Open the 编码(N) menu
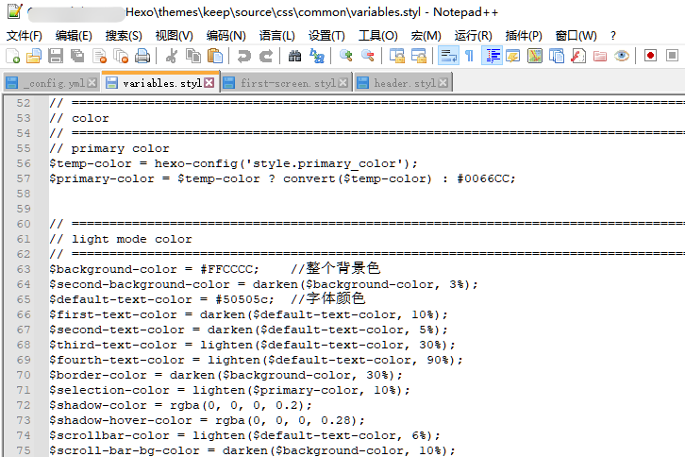This screenshot has width=685, height=457. coord(226,36)
